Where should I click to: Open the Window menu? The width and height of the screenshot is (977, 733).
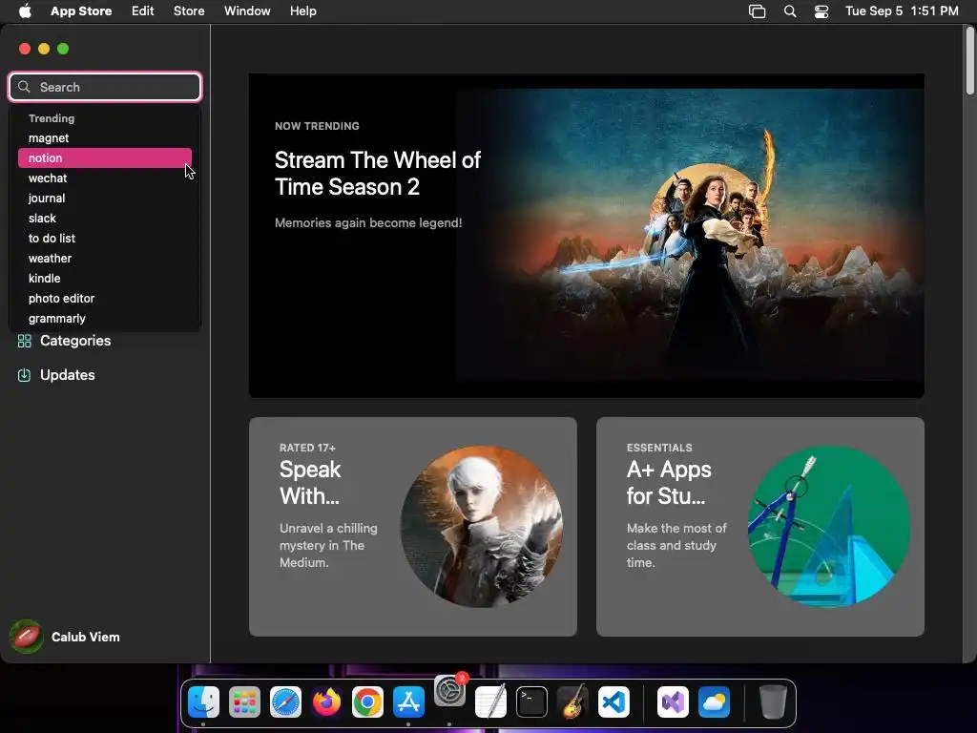(x=247, y=10)
